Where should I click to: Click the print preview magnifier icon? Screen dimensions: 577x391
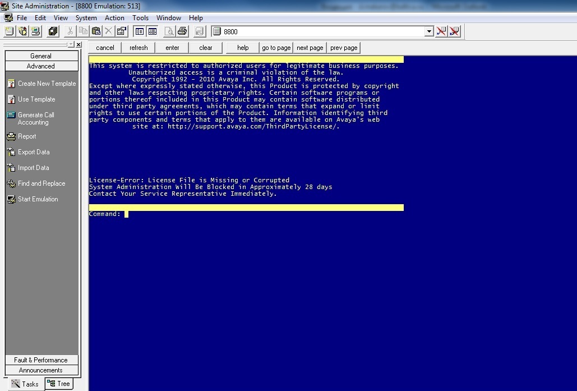[169, 31]
